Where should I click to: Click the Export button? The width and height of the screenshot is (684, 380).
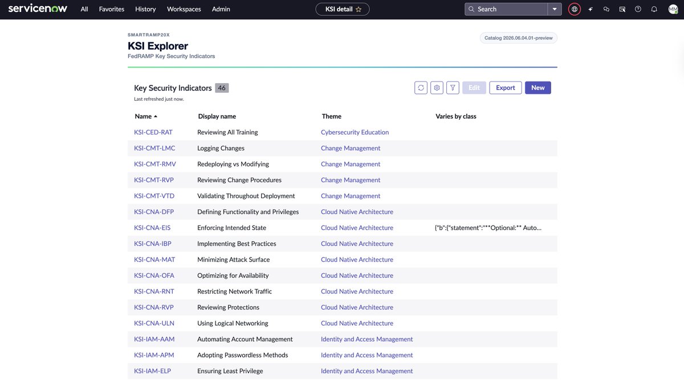coord(506,88)
